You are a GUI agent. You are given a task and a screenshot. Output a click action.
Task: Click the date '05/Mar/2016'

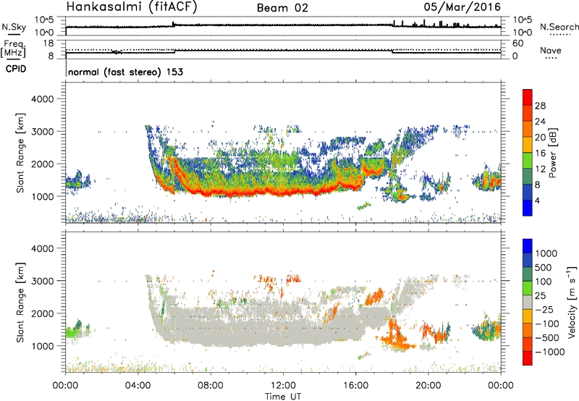point(462,7)
